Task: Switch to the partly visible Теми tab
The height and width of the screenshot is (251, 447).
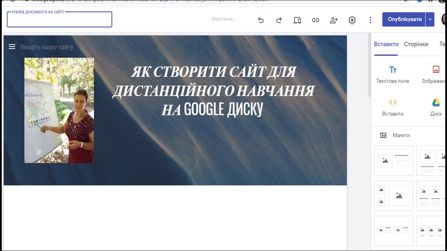Action: pyautogui.click(x=443, y=44)
